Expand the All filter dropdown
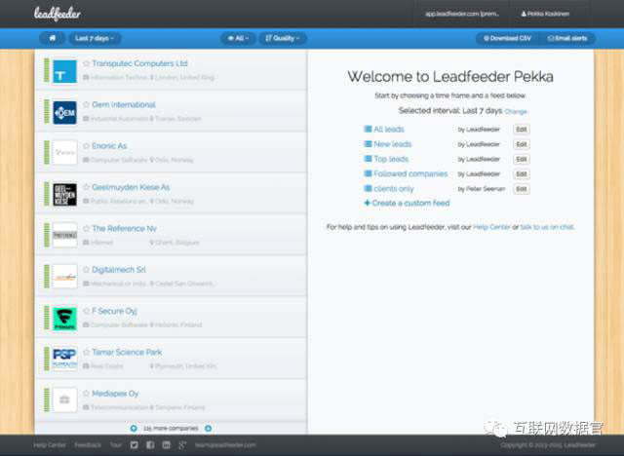The width and height of the screenshot is (624, 456). click(x=237, y=38)
